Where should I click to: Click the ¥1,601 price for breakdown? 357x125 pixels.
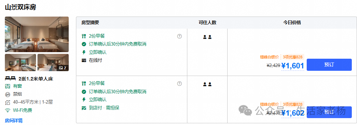292,66
